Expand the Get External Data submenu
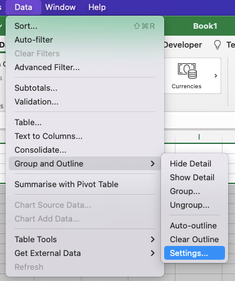Viewport: 235px width, 281px height. [85, 253]
